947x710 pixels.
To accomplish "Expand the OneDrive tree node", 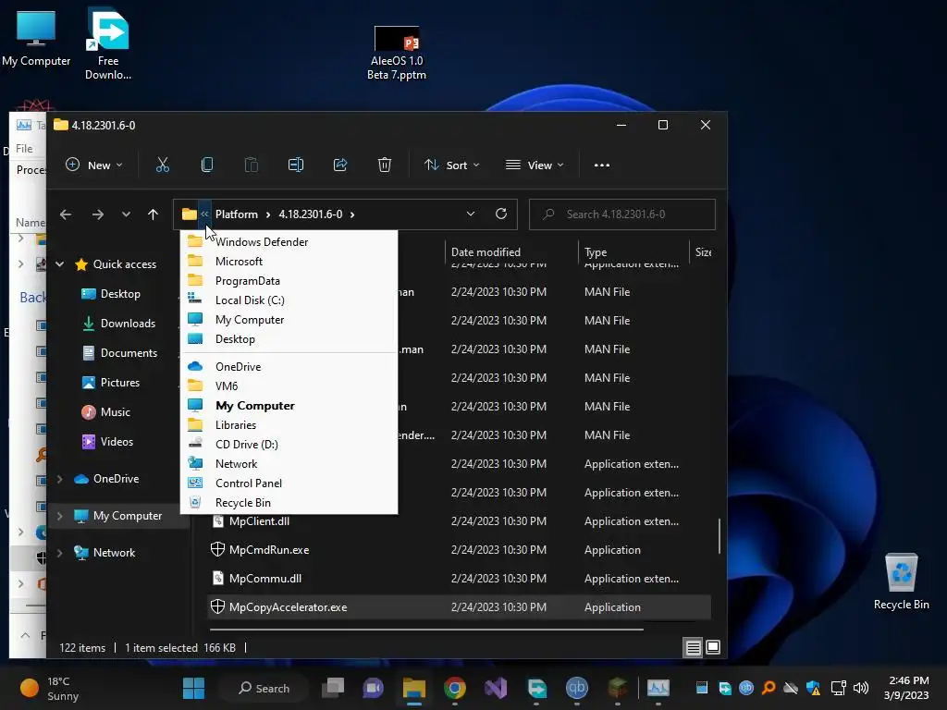I will pos(60,479).
